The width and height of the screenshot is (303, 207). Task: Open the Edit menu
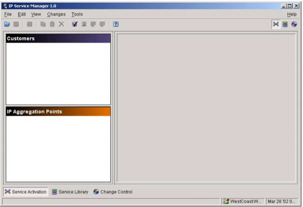pyautogui.click(x=22, y=14)
